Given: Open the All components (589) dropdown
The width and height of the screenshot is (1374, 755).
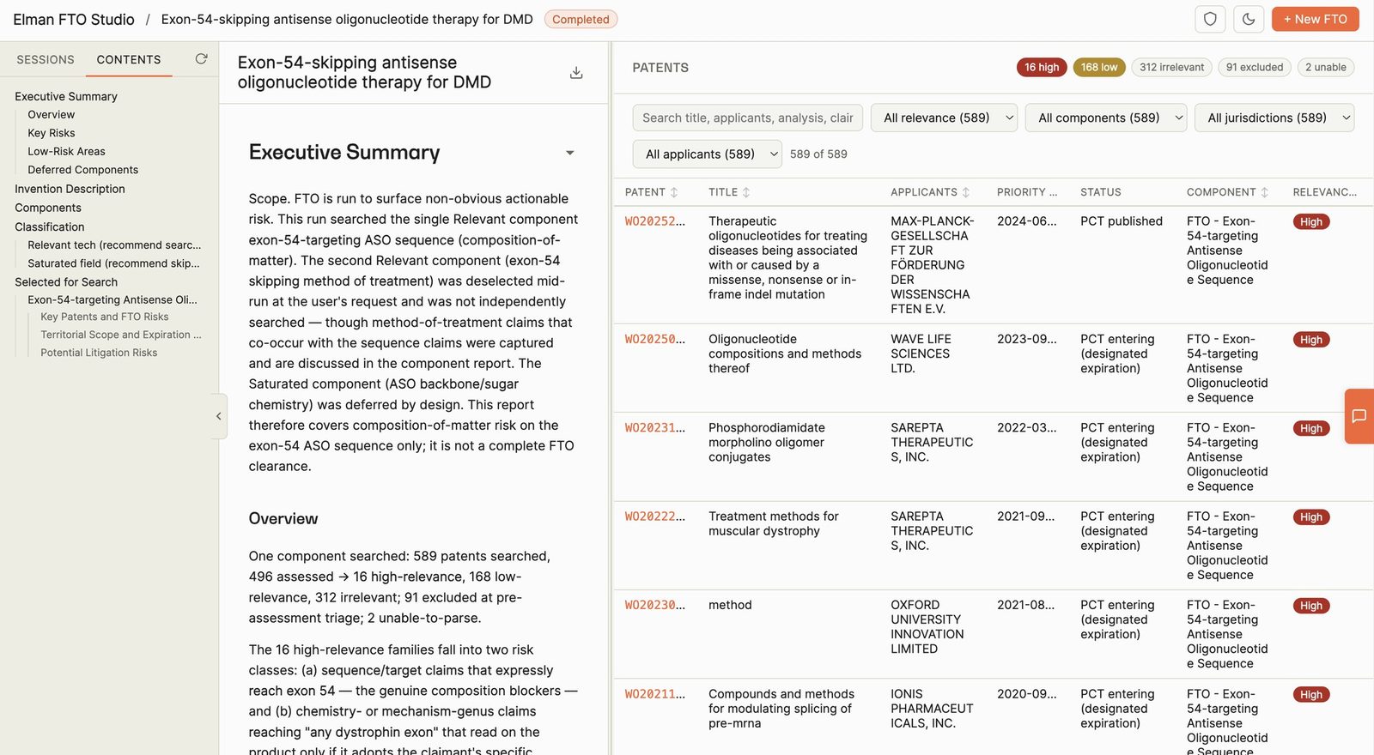Looking at the screenshot, I should (x=1106, y=118).
